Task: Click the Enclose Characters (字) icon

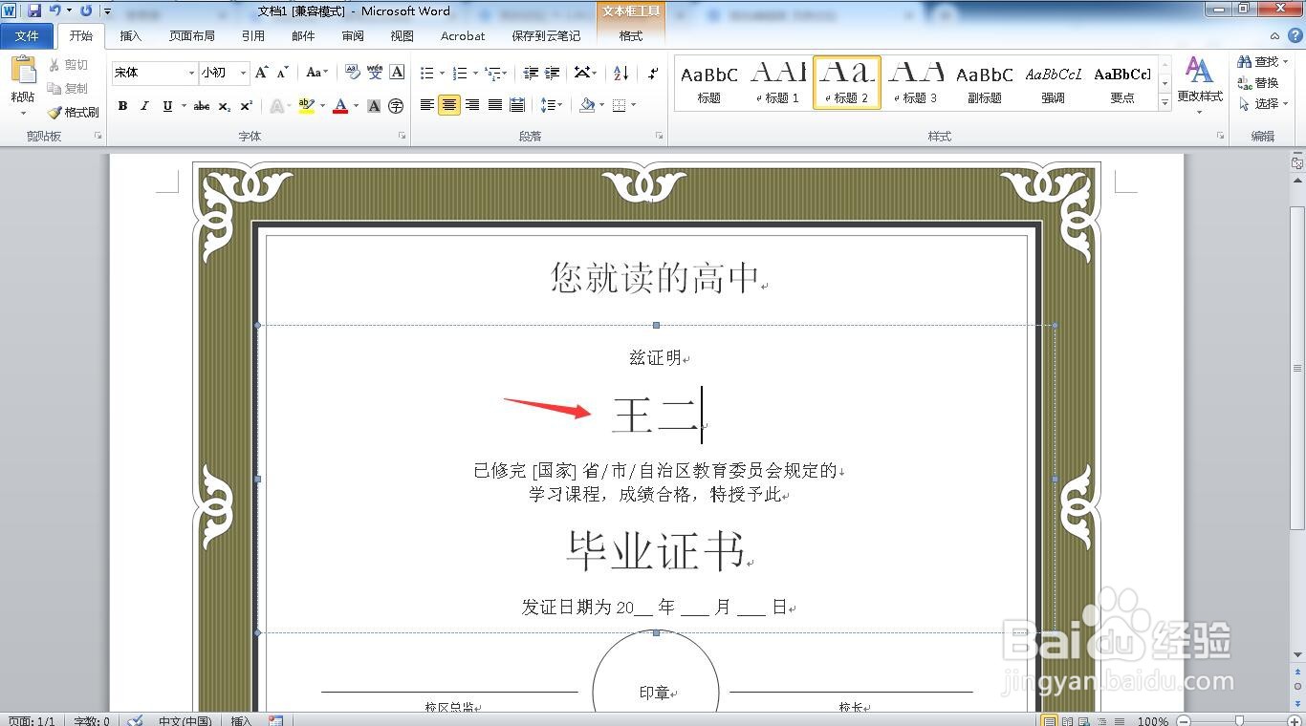Action: pyautogui.click(x=396, y=106)
